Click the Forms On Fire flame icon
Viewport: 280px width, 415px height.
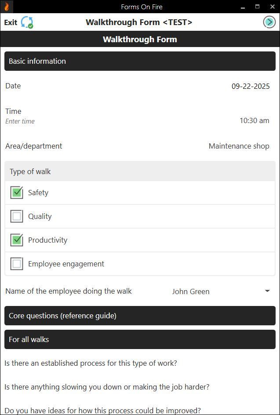7,7
